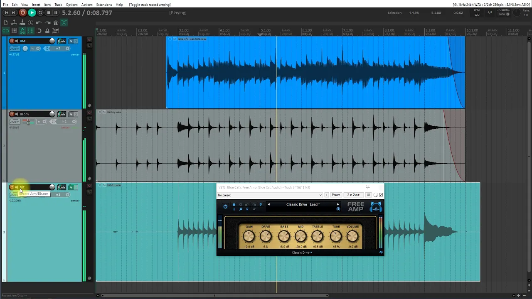Click the New project toolbar icon

(6, 23)
